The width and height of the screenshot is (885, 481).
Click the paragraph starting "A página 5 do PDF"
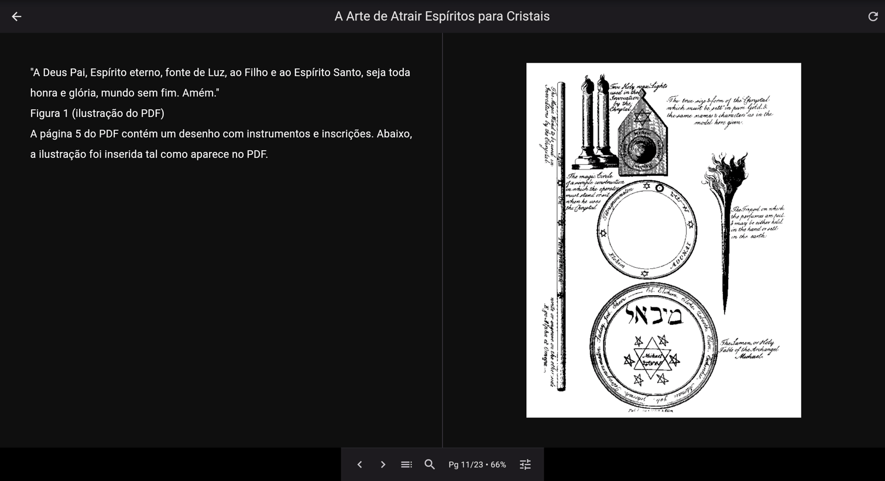coord(221,144)
